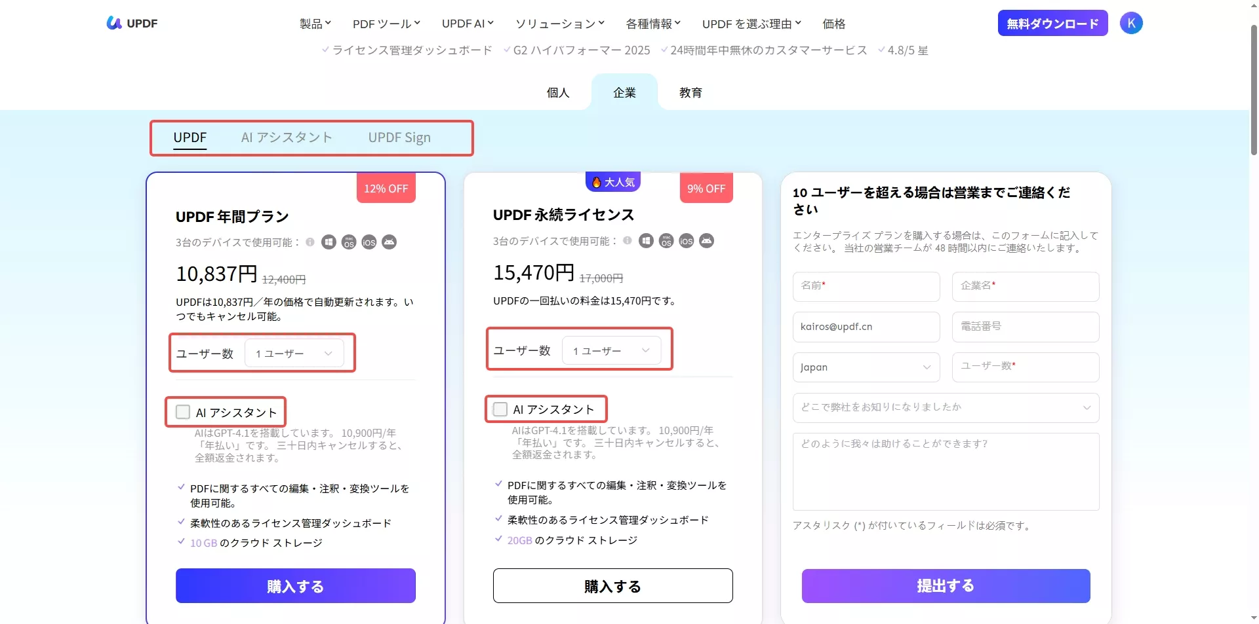This screenshot has width=1259, height=624.
Task: Click the 15,470円 perpetual price
Action: (x=534, y=272)
